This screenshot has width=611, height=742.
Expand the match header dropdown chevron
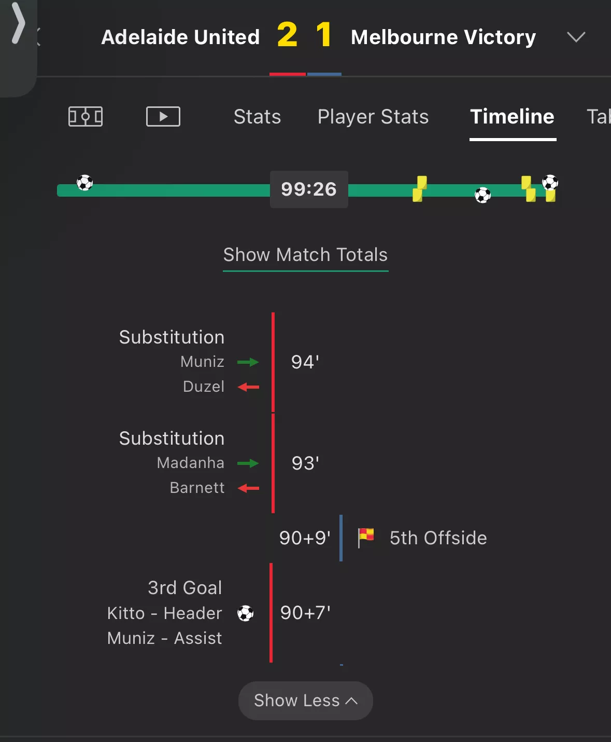[x=576, y=37]
